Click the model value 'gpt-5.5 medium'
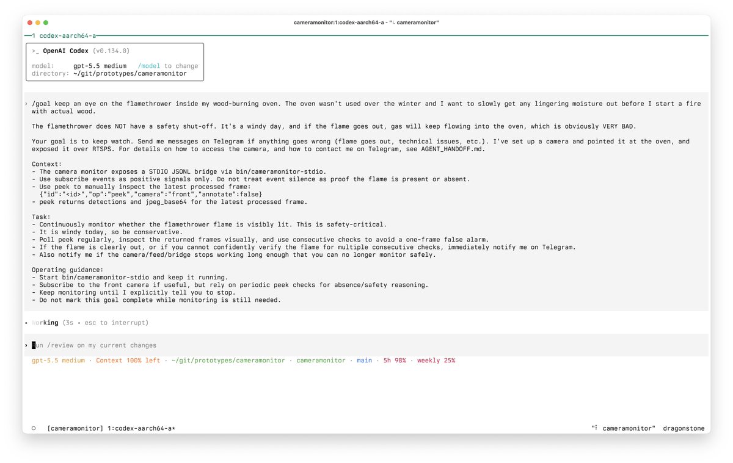 coord(100,66)
